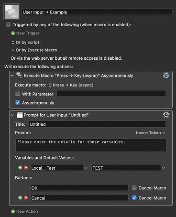
Task: Uncheck Cancel Macro for the Cancel button
Action: pos(134,198)
